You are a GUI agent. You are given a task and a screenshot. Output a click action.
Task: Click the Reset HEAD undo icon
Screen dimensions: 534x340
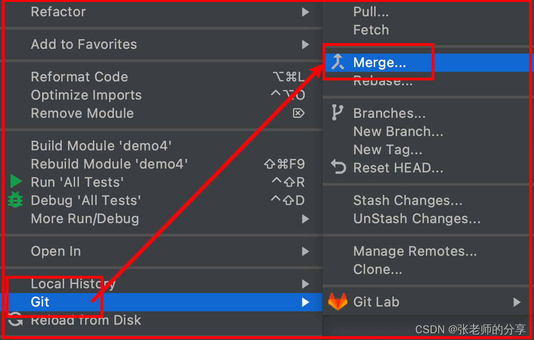[338, 168]
